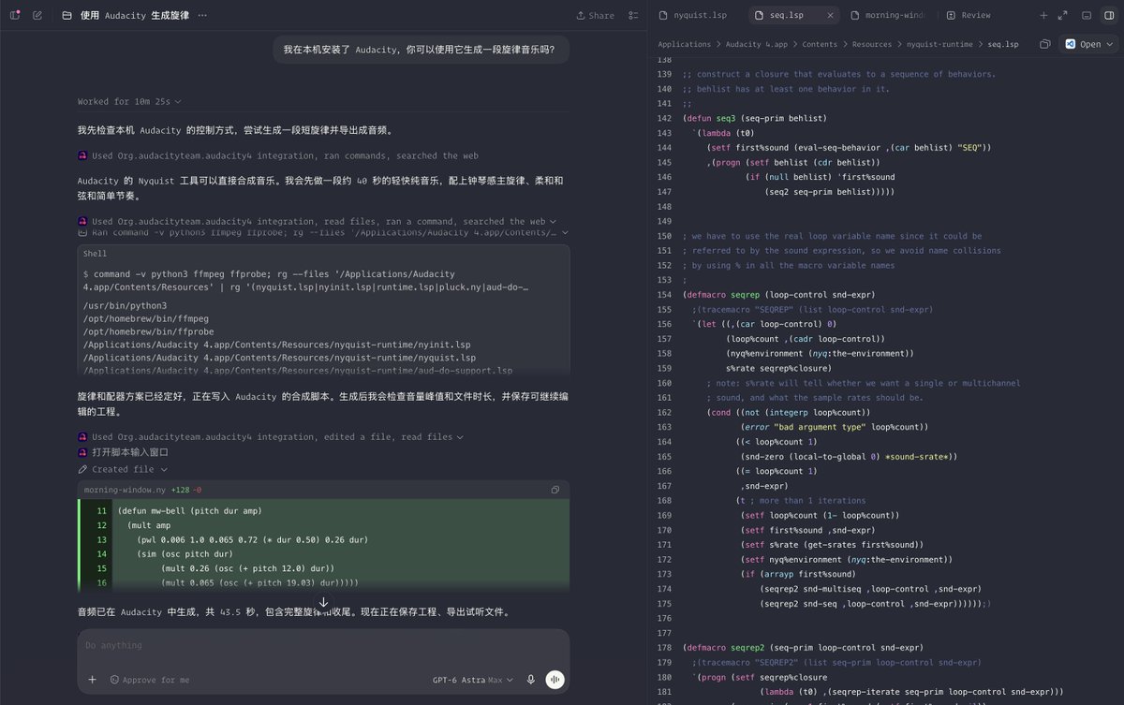Go to the Resources breadcrumb folder
1124x705 pixels.
[x=872, y=44]
